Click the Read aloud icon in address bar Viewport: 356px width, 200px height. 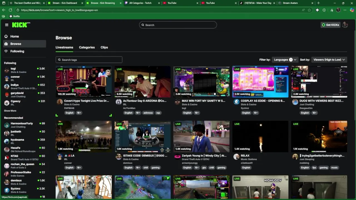(x=303, y=10)
